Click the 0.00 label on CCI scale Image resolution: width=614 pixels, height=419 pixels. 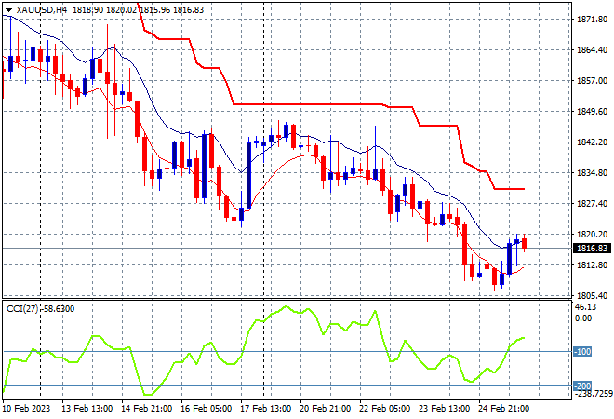(583, 318)
